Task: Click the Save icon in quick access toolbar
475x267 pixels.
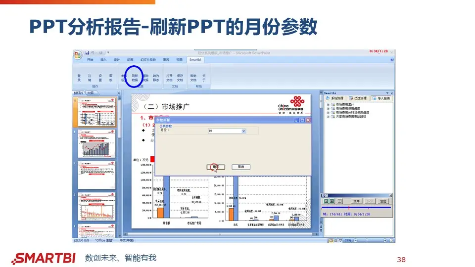Action: (87, 53)
